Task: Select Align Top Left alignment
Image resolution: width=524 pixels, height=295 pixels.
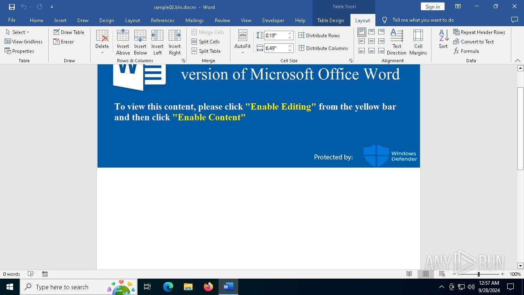Action: [361, 32]
